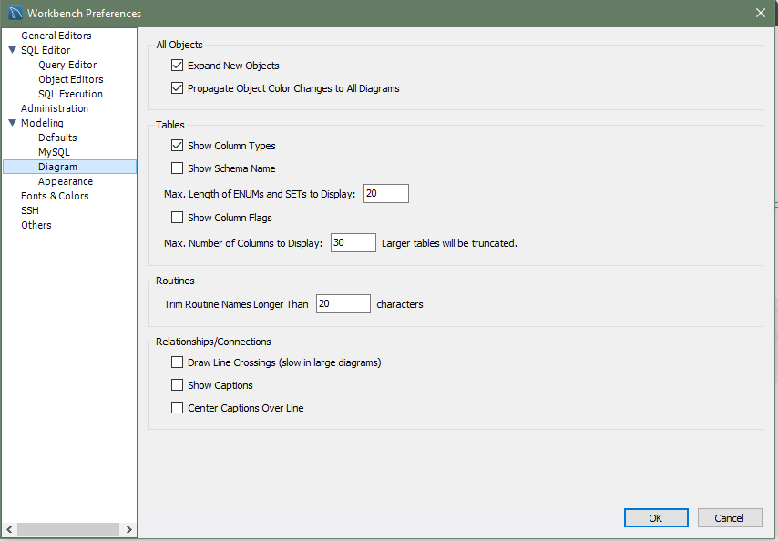Open General Editors preferences page
Screen dimensions: 778x541
[56, 36]
